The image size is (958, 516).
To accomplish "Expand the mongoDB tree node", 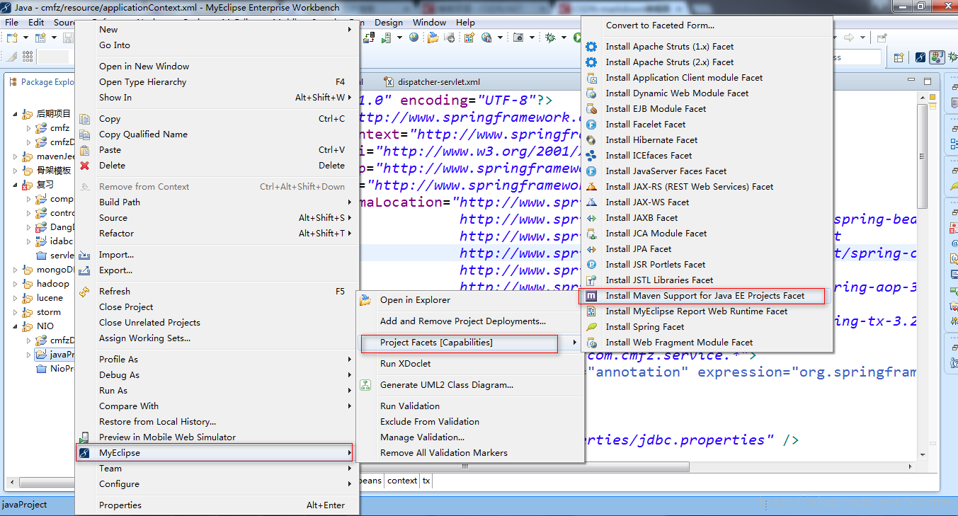I will coord(16,270).
